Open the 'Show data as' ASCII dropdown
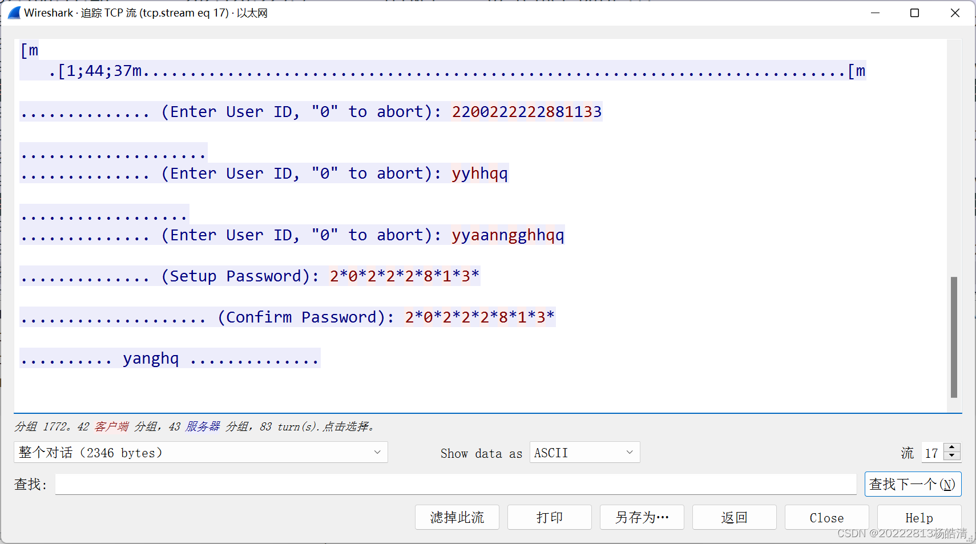 point(584,452)
